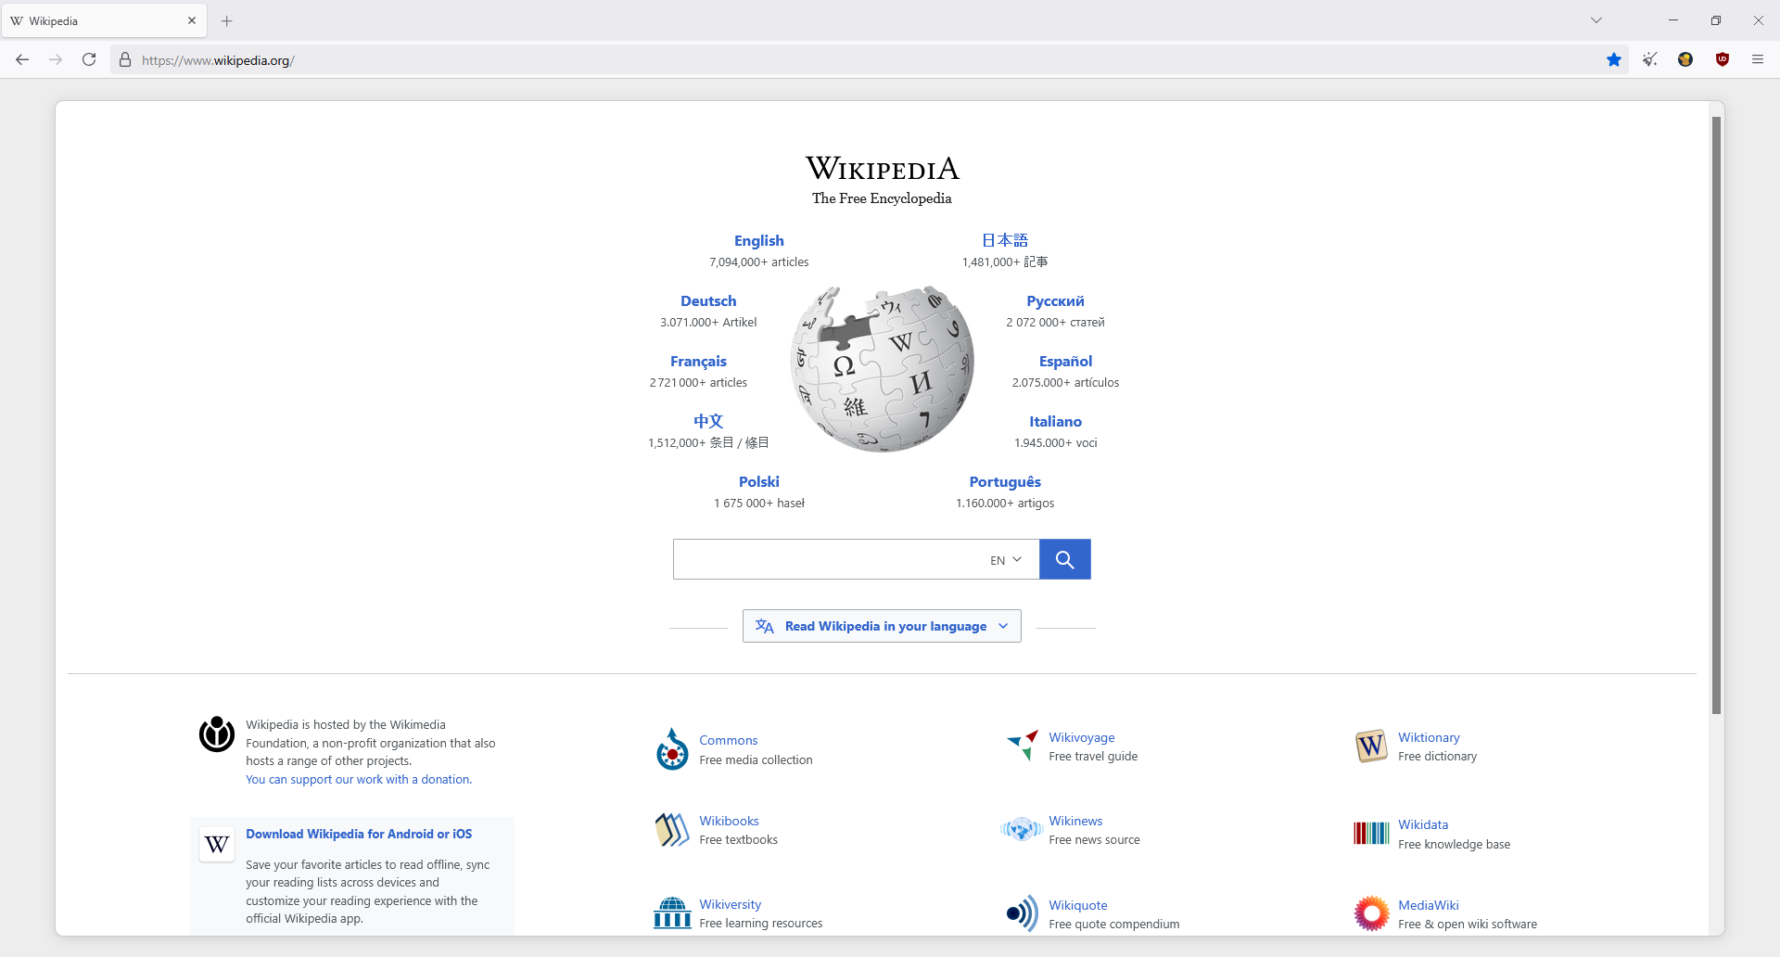Click the browser back arrow
This screenshot has width=1780, height=957.
(x=22, y=60)
